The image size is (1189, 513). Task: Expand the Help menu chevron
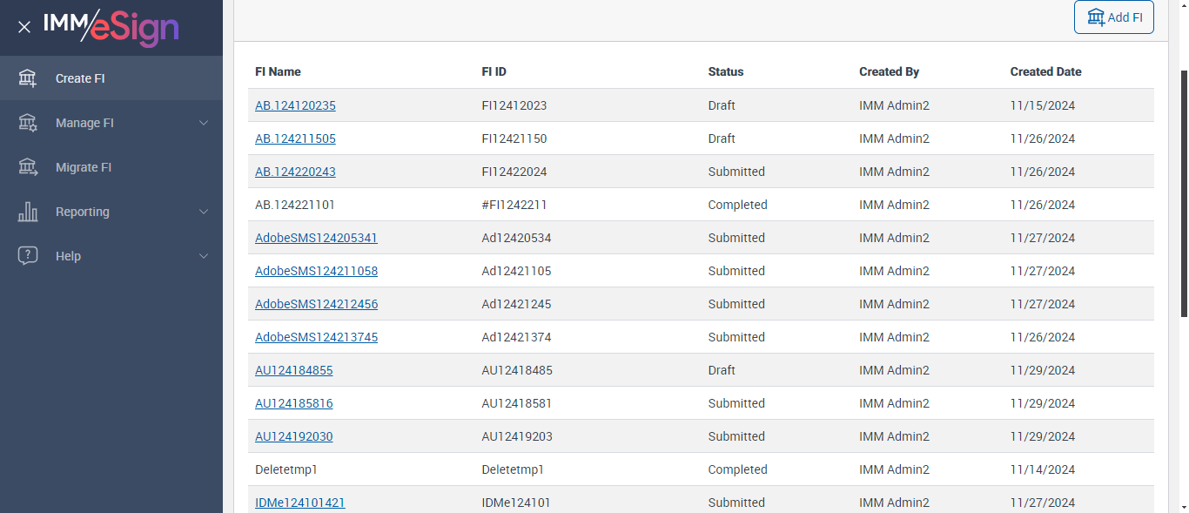tap(204, 256)
